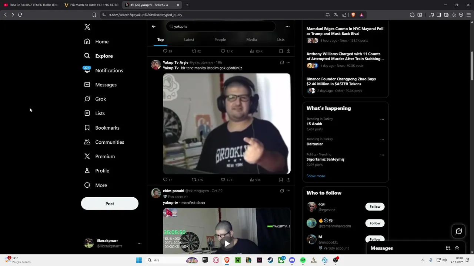474x266 pixels.
Task: Open Discord from the taskbar
Action: pyautogui.click(x=292, y=260)
